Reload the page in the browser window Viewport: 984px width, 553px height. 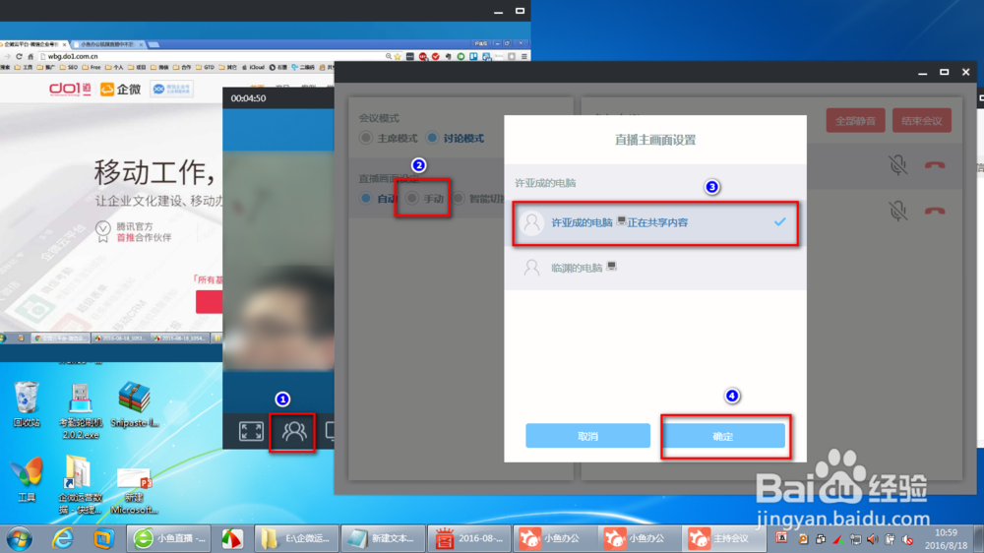[x=19, y=56]
